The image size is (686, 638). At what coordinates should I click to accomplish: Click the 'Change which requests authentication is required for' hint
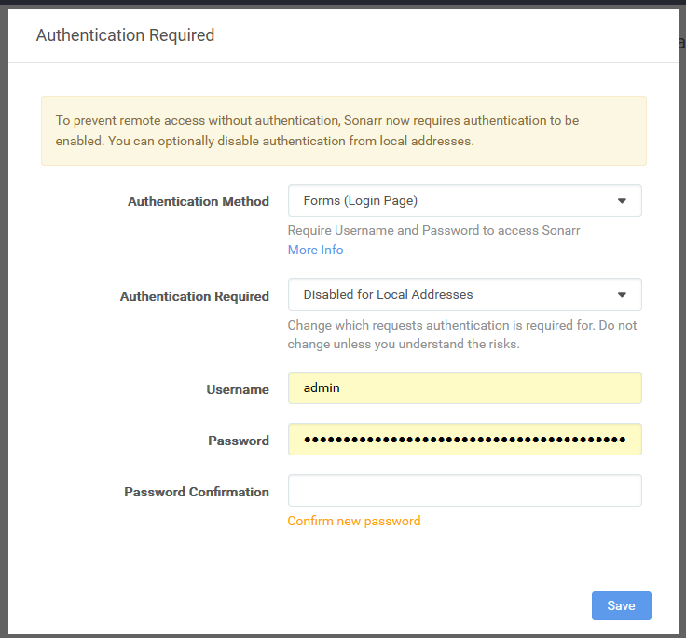tap(462, 334)
